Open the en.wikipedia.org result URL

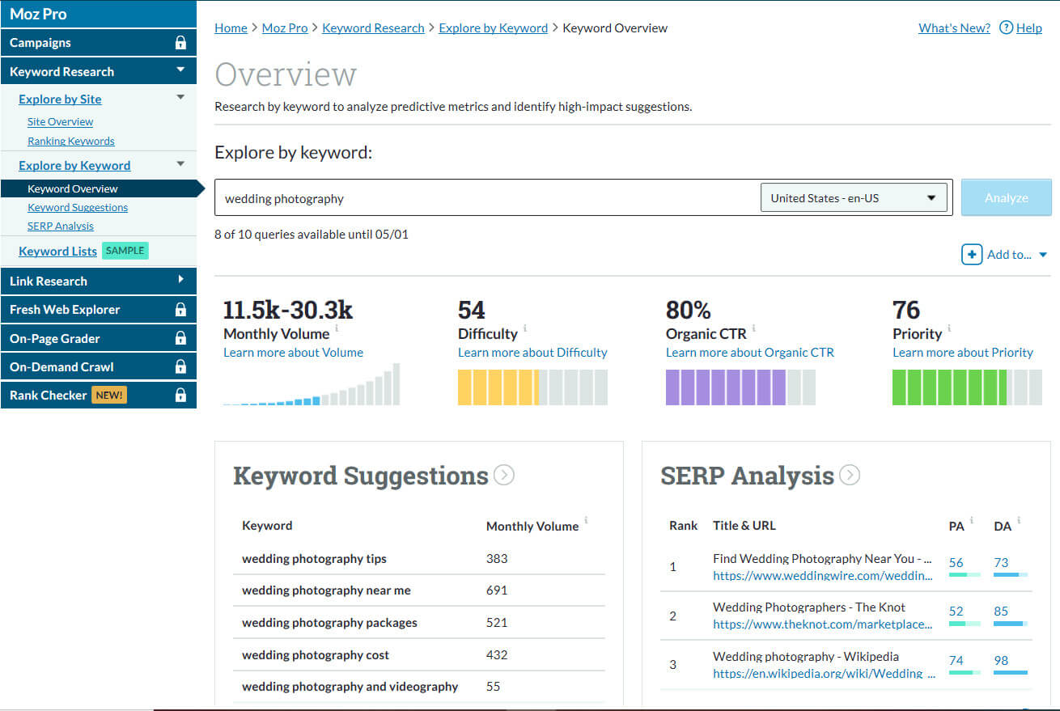[825, 673]
